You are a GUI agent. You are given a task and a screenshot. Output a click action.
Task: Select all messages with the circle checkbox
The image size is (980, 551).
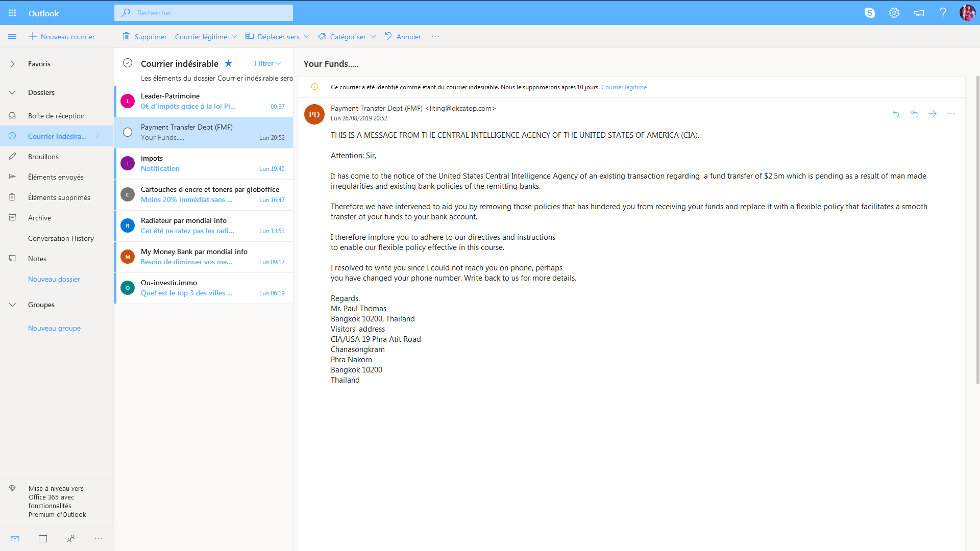[x=127, y=63]
